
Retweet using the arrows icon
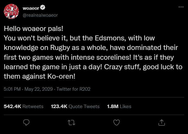pos(72,123)
